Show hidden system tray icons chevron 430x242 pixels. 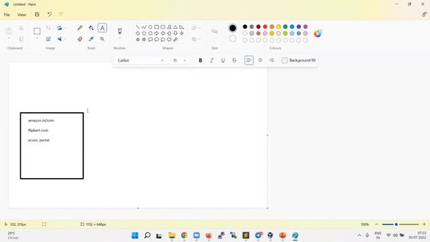coord(359,235)
